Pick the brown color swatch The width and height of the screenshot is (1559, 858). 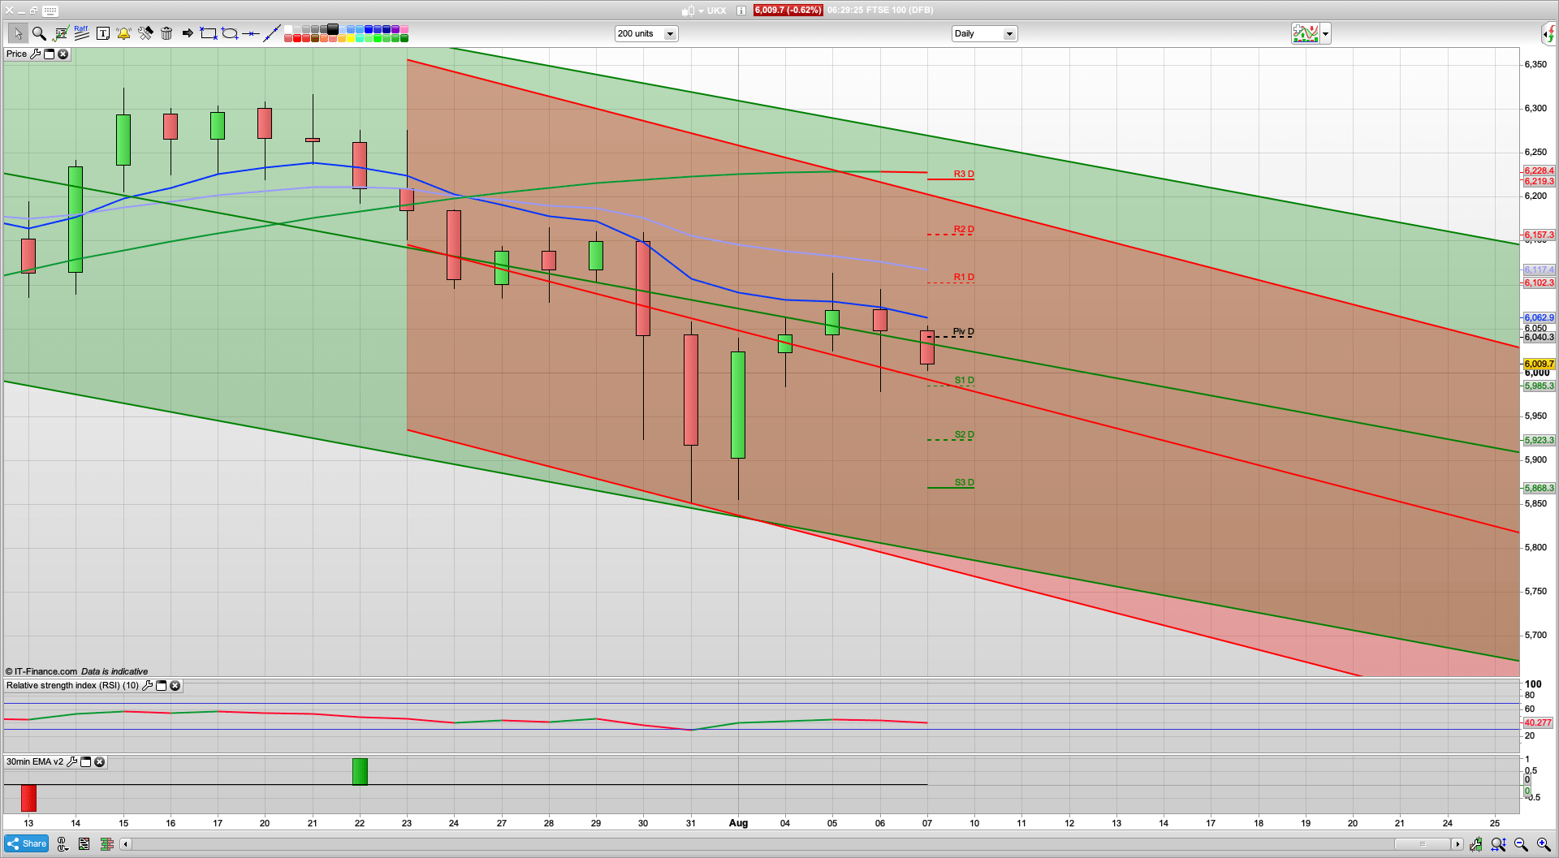point(315,38)
